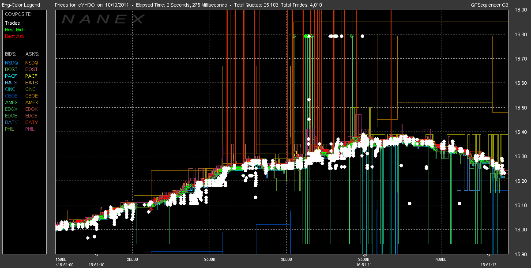Click the 15000 sequence axis label
The image size is (531, 268).
point(62,259)
